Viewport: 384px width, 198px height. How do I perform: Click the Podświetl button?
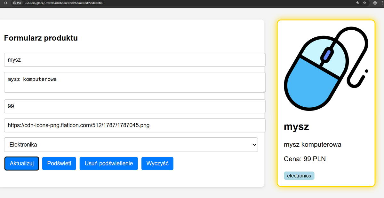(x=59, y=163)
